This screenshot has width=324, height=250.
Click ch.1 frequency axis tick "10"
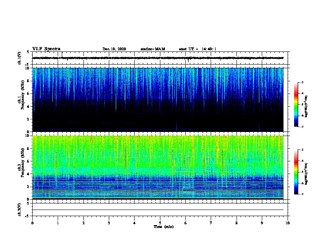27,68
